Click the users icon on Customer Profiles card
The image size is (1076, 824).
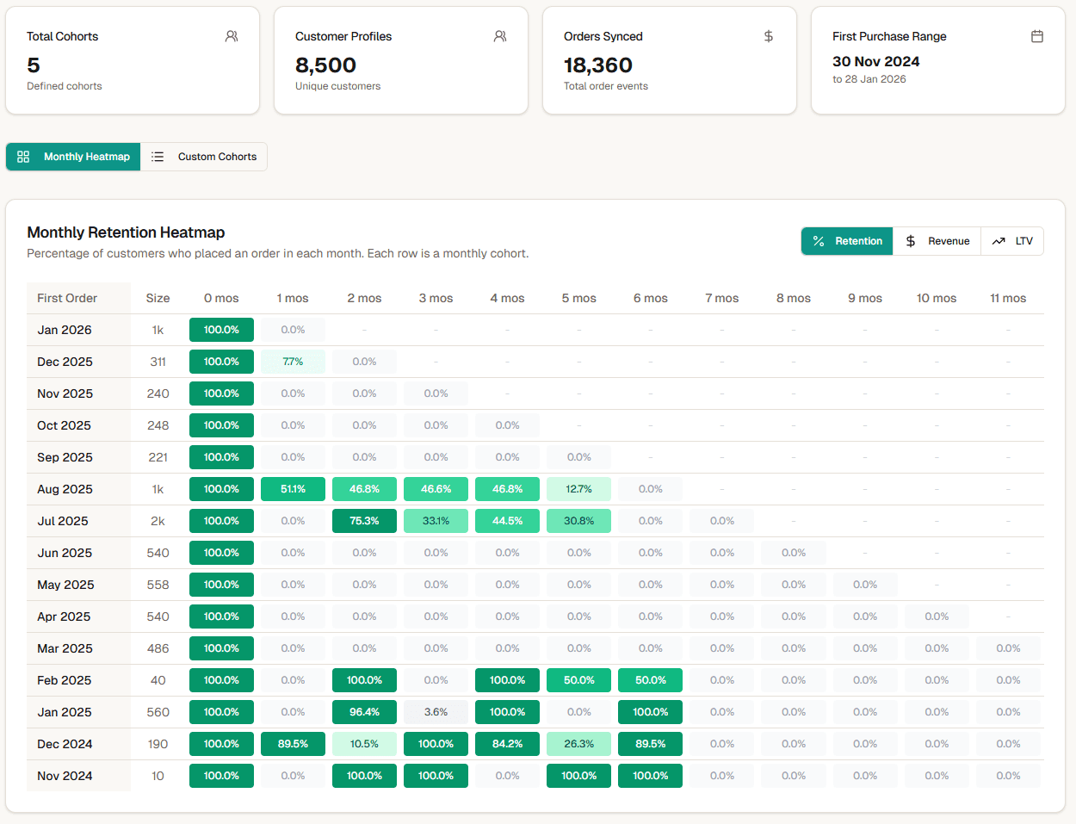(x=500, y=36)
